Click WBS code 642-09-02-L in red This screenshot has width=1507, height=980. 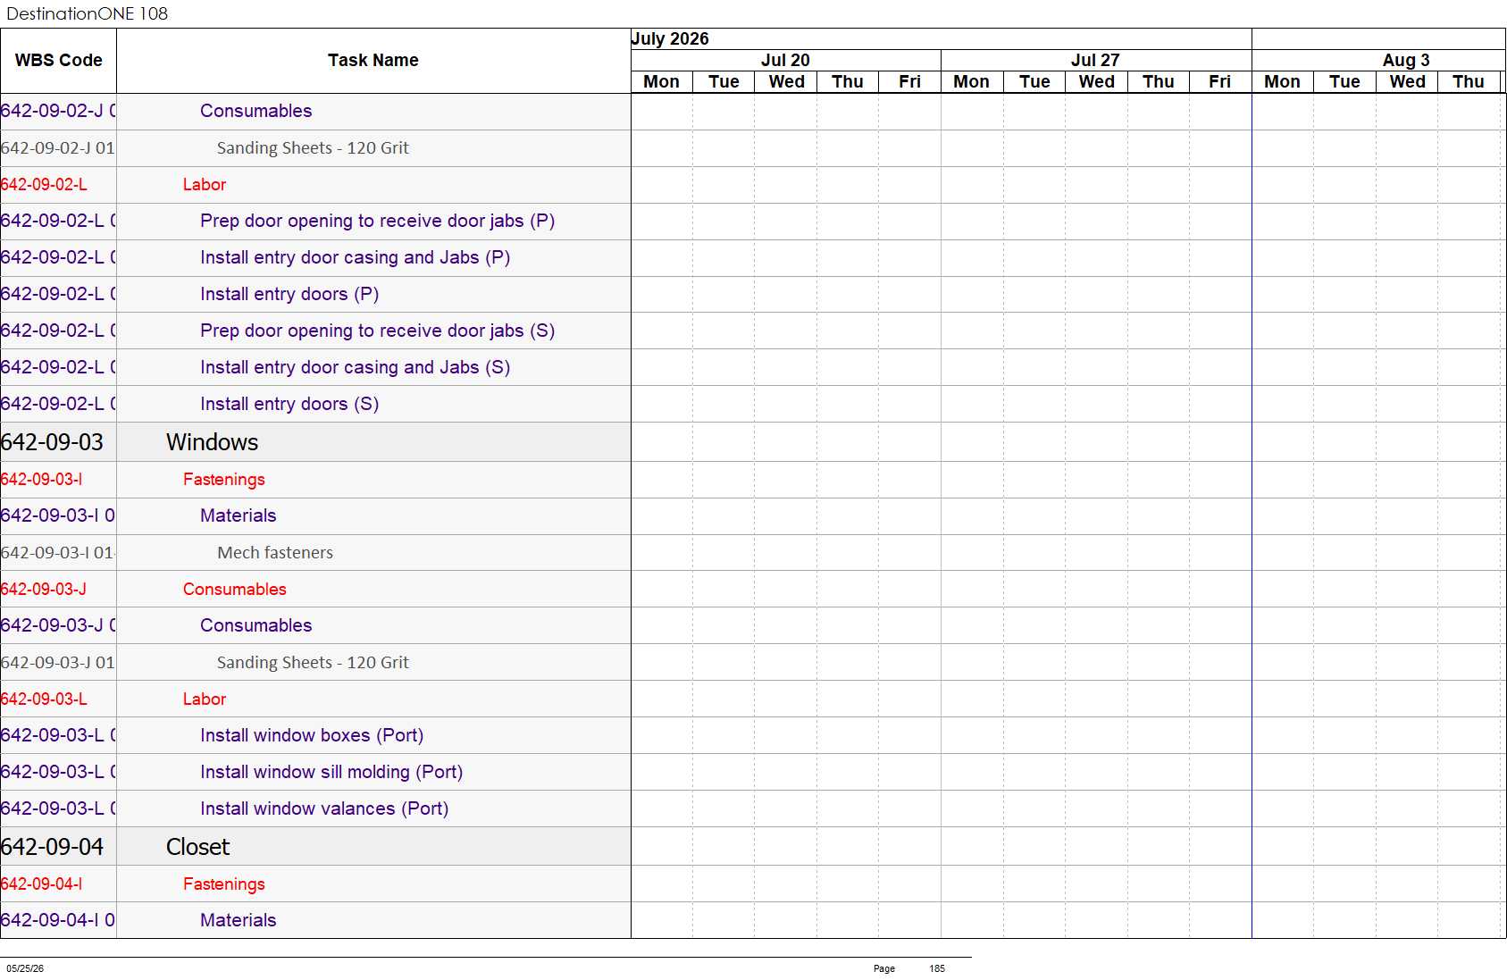tap(44, 185)
